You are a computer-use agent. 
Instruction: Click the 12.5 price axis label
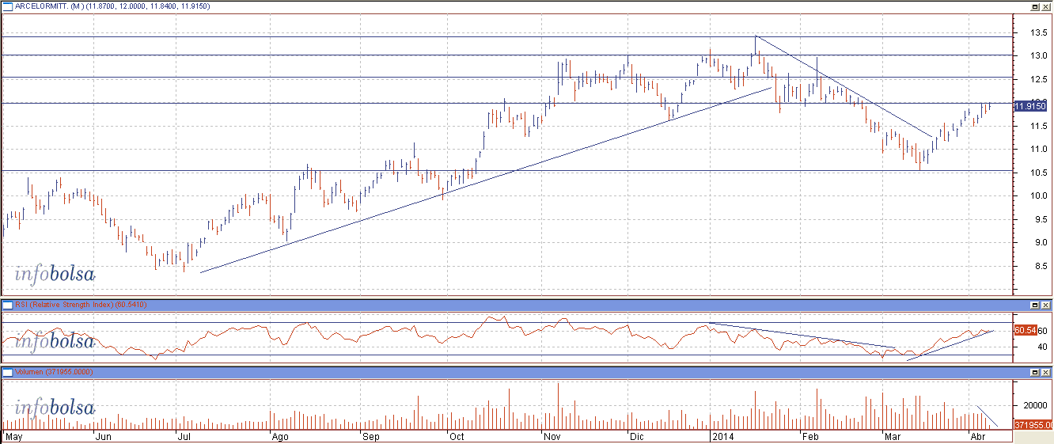tap(1037, 79)
